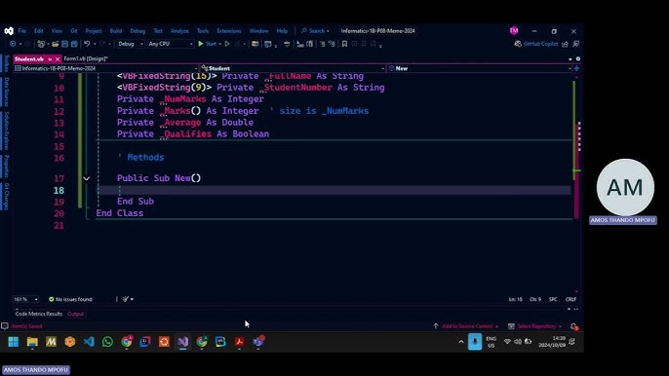Open WhatsApp from the taskbar
Viewport: 669px width, 376px height.
107,342
